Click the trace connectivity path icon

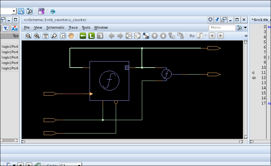click(x=146, y=36)
